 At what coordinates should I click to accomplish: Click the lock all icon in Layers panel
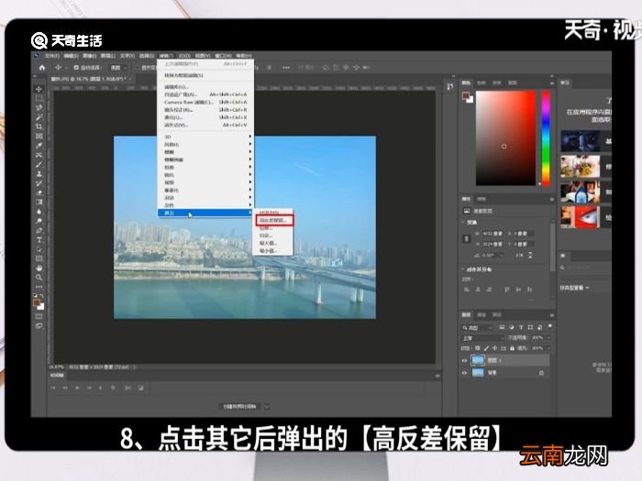click(x=512, y=348)
